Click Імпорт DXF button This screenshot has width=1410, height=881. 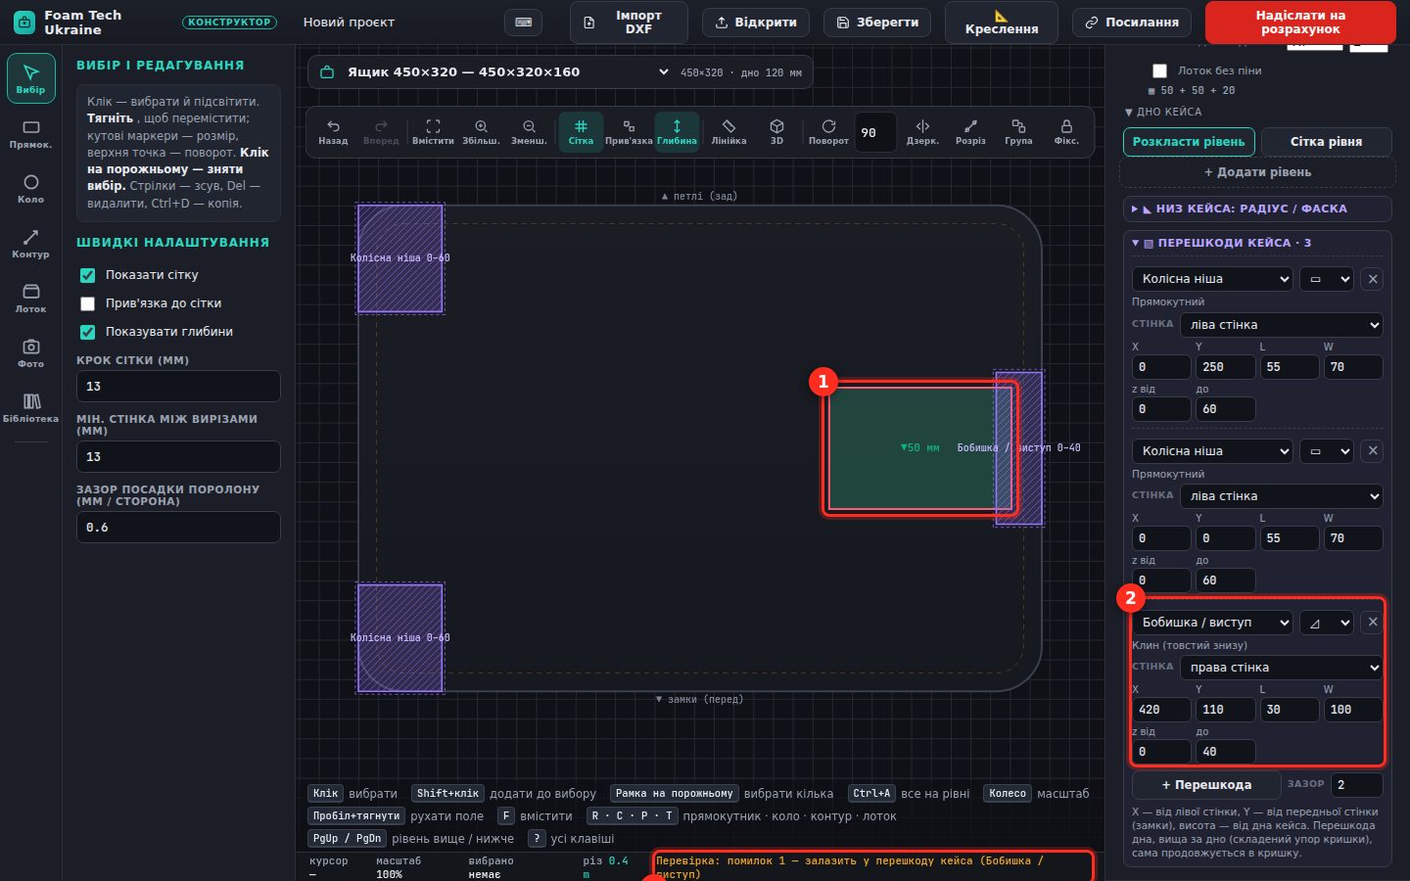[629, 22]
